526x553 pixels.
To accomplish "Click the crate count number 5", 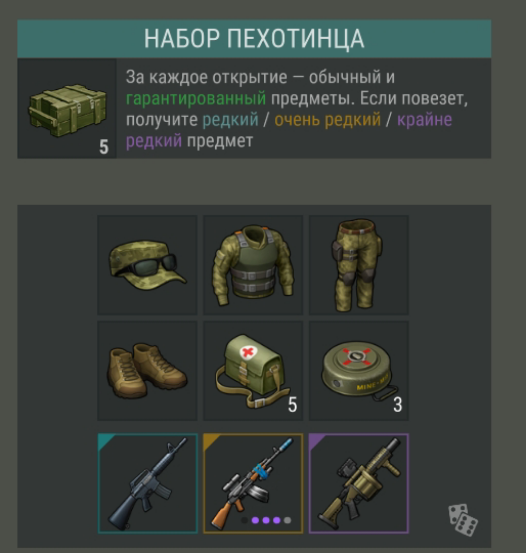I will [103, 147].
